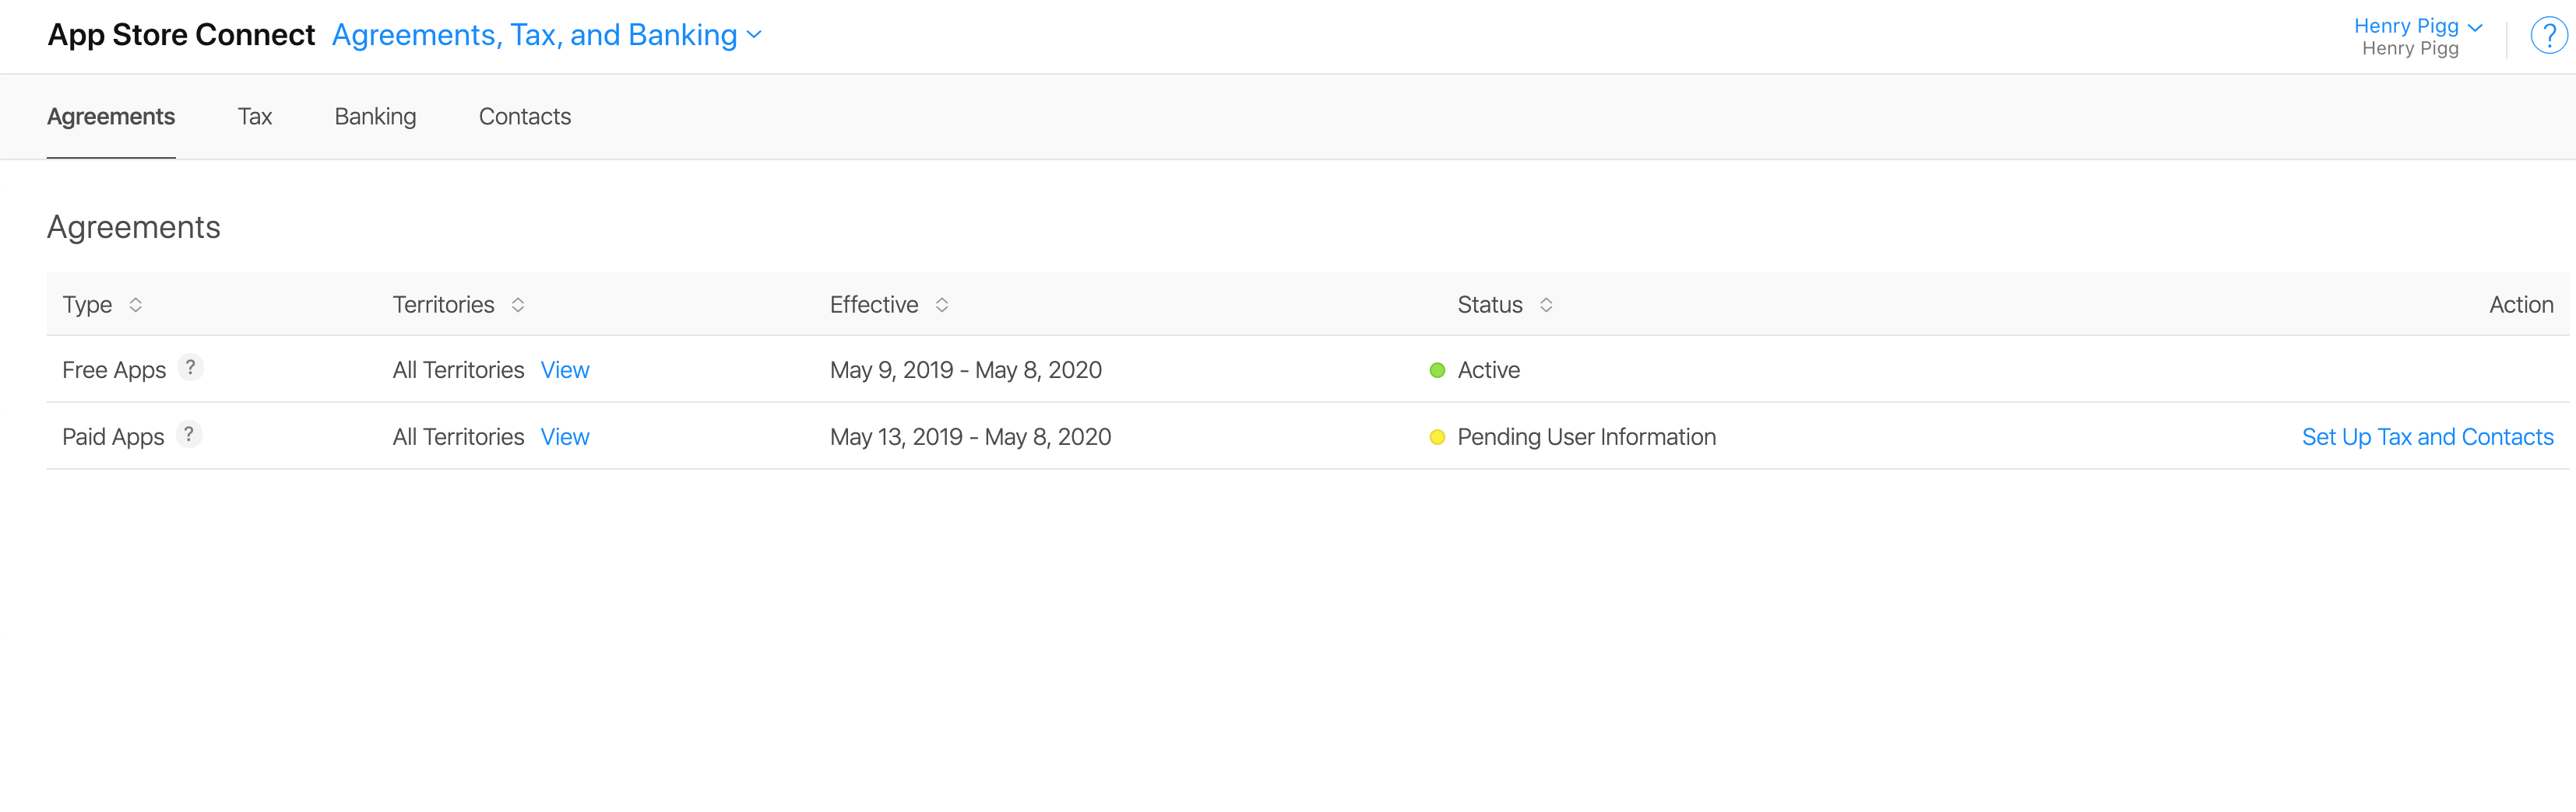Viewport: 2576px width, 812px height.
Task: Sort by Effective column arrows
Action: (x=942, y=305)
